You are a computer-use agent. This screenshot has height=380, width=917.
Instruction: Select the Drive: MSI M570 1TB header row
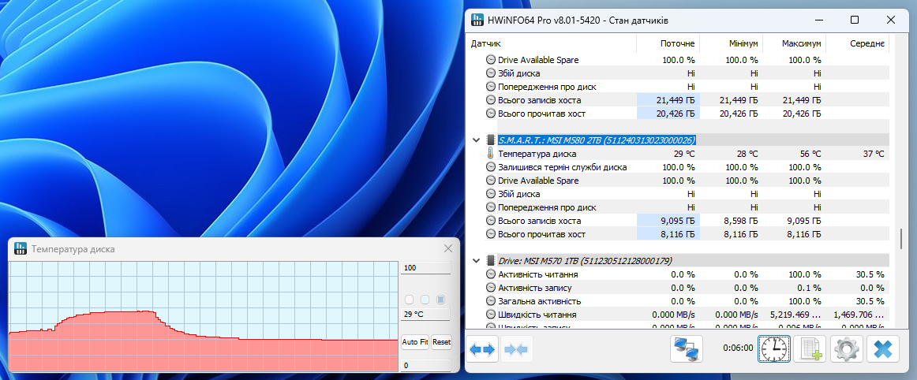(585, 260)
